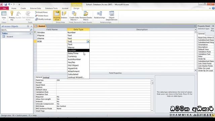Choose Text in the data type list
The image size is (215, 121).
pyautogui.click(x=78, y=44)
